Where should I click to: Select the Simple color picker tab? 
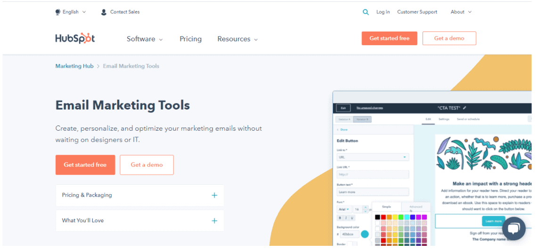[x=386, y=207]
